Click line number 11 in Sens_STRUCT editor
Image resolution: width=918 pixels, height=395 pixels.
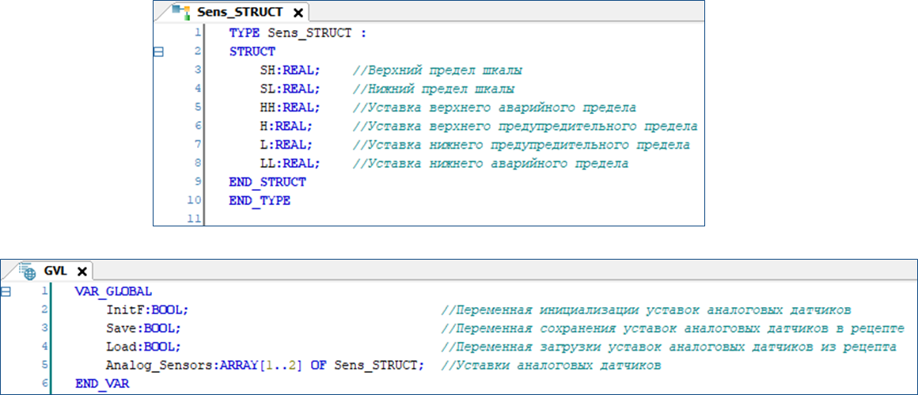[x=192, y=219]
